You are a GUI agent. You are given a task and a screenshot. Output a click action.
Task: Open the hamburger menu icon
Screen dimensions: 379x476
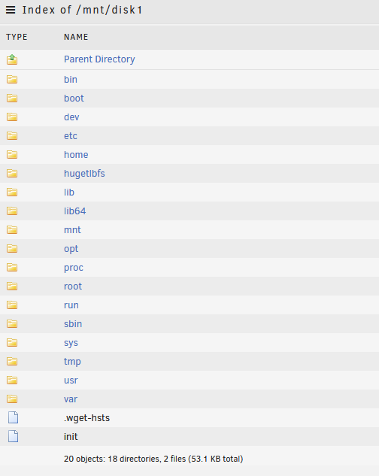coord(11,10)
